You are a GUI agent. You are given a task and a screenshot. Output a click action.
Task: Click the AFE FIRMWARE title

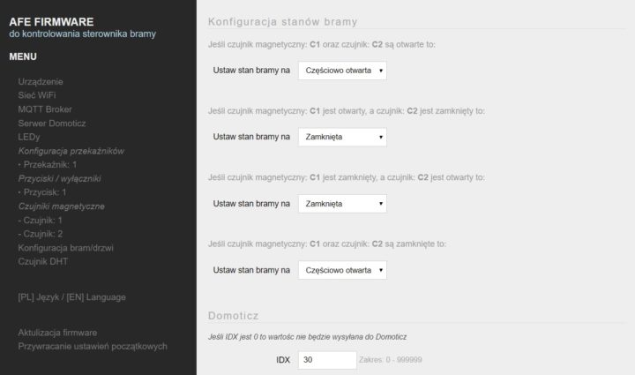[51, 22]
